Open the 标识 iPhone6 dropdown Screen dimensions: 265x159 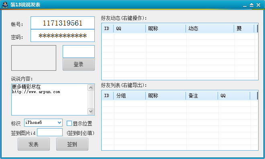43,123
